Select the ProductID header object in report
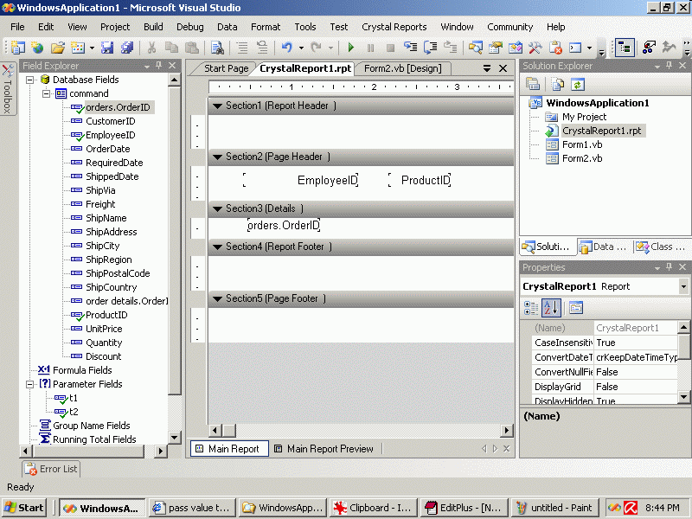692x519 pixels. pos(420,180)
